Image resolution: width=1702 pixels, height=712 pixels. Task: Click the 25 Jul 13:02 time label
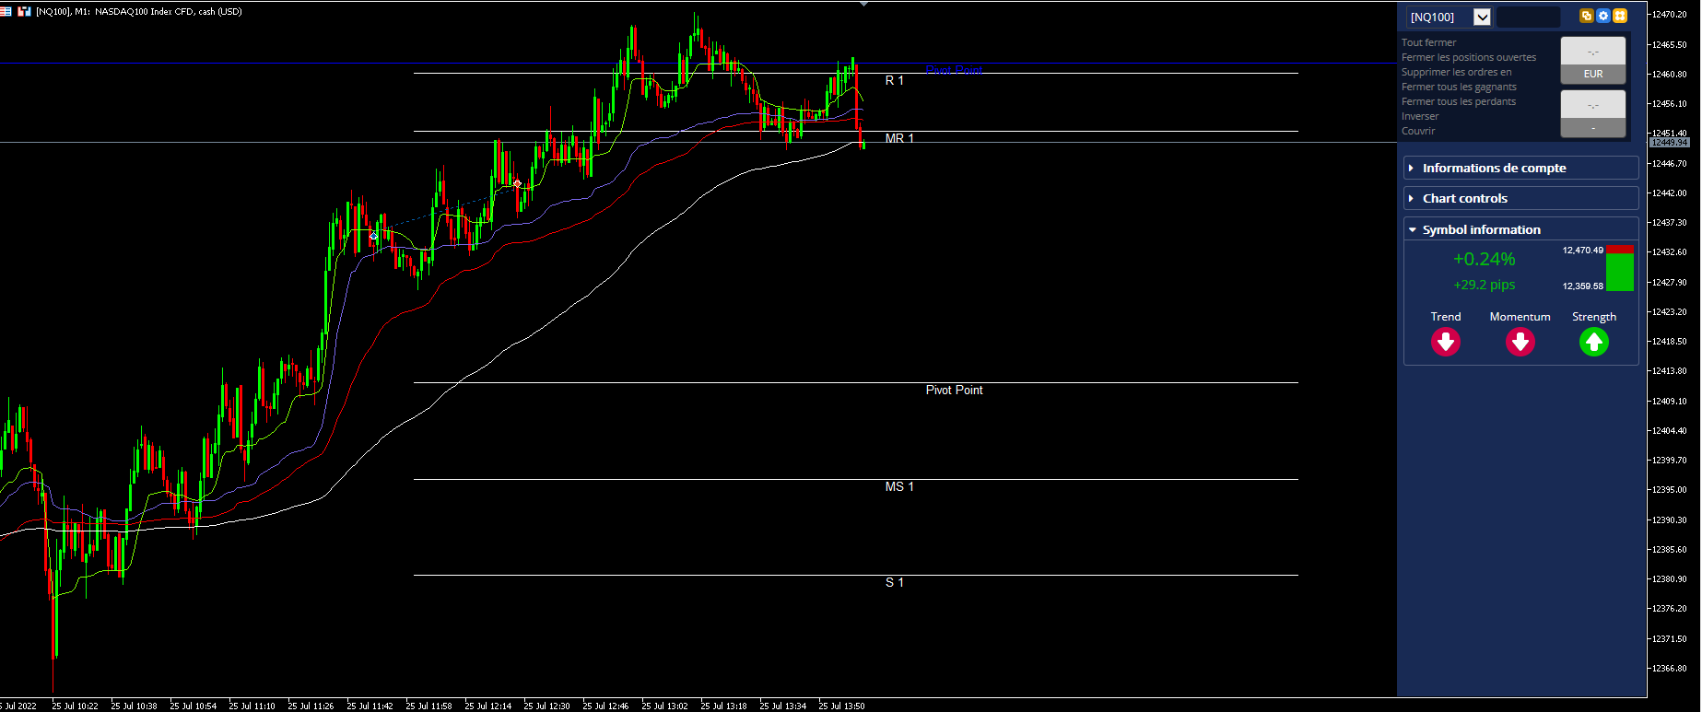click(664, 706)
